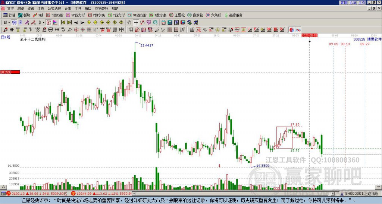382x204 pixels.
Task: Open the 六角形 hexagon tool
Action: [213, 15]
